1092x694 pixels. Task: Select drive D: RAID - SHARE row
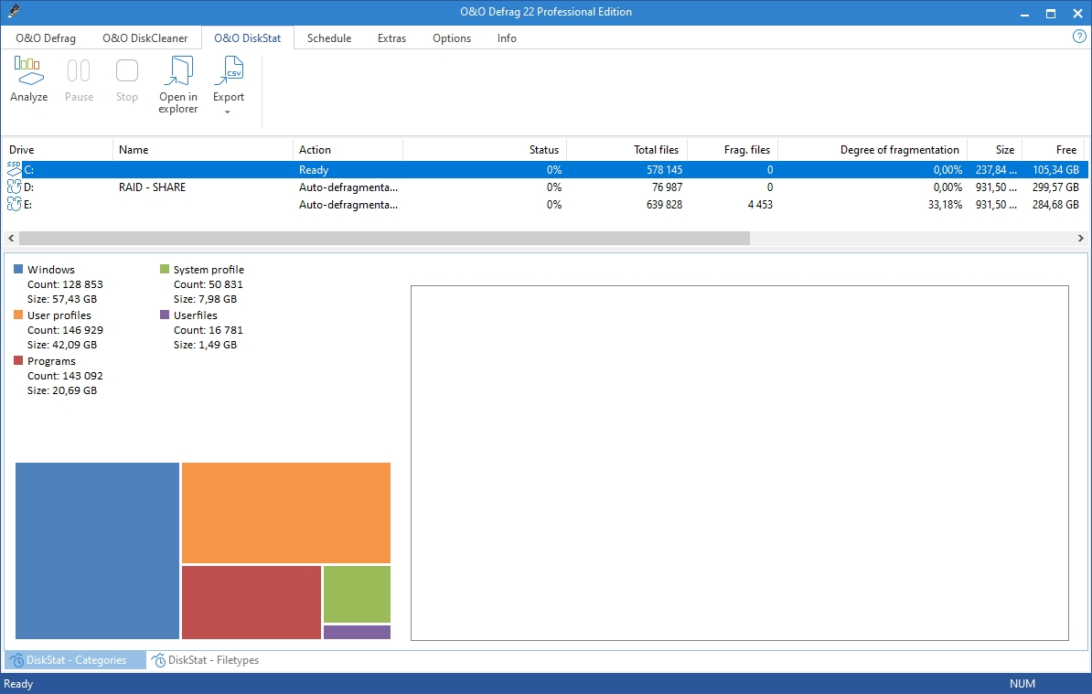pos(152,187)
